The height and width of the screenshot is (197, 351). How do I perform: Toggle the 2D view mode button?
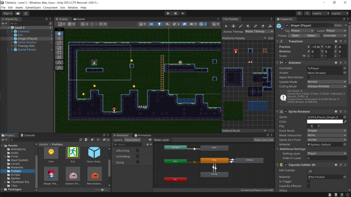pos(151,24)
